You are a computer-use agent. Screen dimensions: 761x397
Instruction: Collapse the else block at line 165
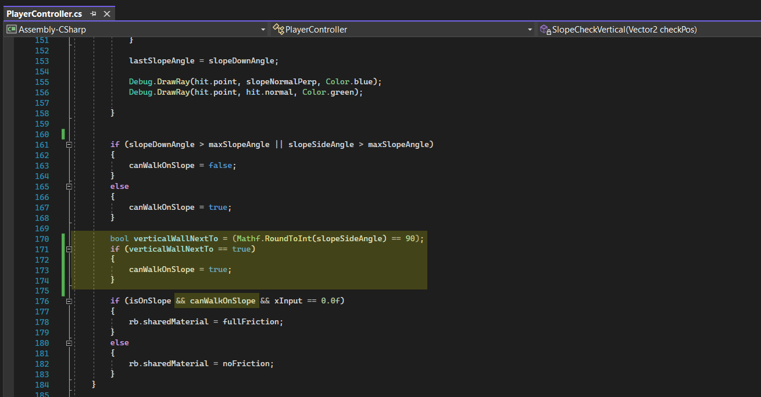point(69,186)
